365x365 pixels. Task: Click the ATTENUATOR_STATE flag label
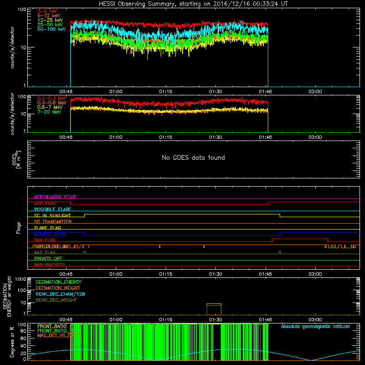tap(55, 197)
